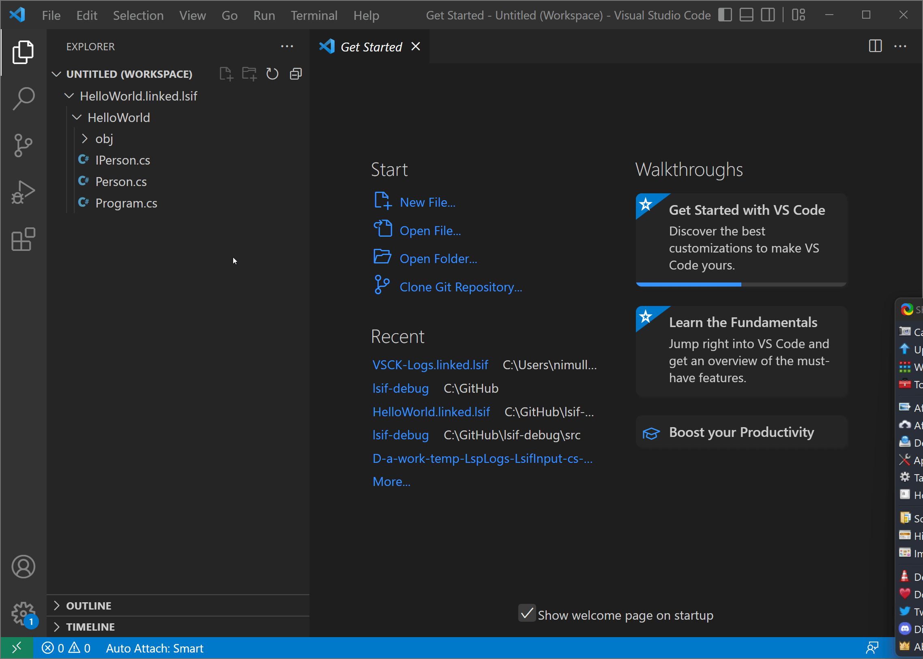This screenshot has height=659, width=923.
Task: Open recent D-a-work-temp-LspLogs entry
Action: click(x=483, y=458)
